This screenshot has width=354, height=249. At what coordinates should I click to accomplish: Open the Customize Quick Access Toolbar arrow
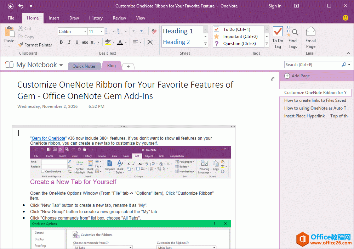(x=31, y=6)
